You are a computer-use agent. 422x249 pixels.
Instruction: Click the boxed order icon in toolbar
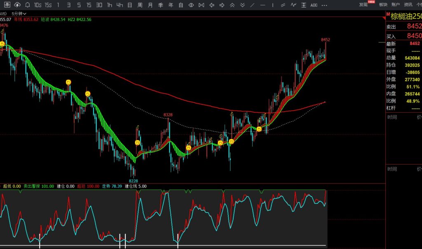click(7, 5)
